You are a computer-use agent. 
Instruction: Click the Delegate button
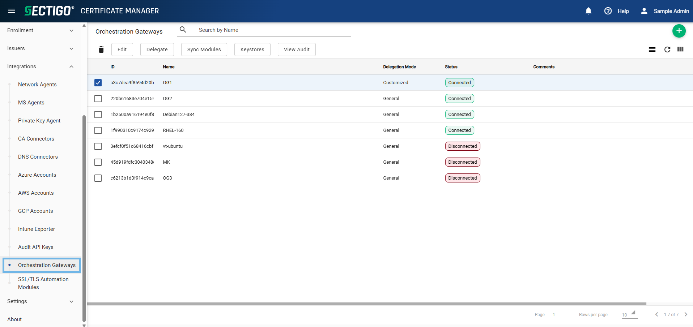[157, 50]
